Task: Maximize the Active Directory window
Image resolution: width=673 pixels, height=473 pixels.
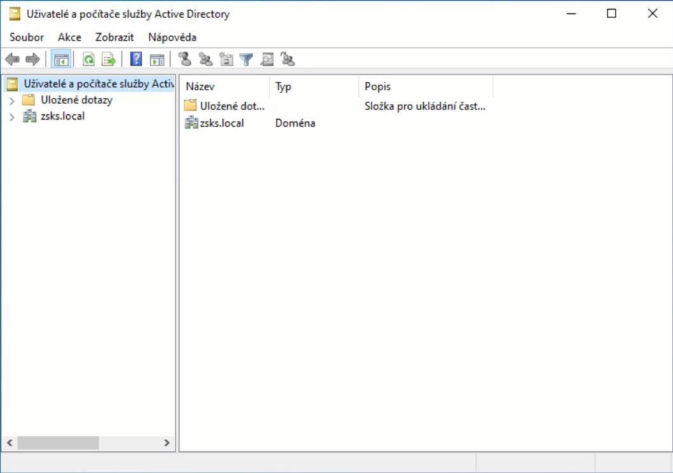Action: (612, 14)
